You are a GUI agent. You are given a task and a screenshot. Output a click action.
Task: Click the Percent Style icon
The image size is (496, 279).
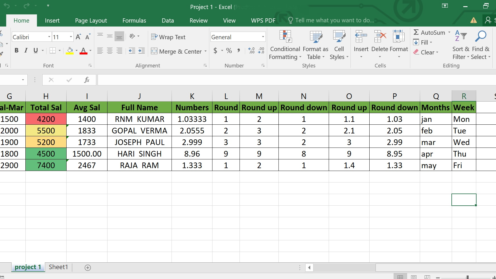229,51
